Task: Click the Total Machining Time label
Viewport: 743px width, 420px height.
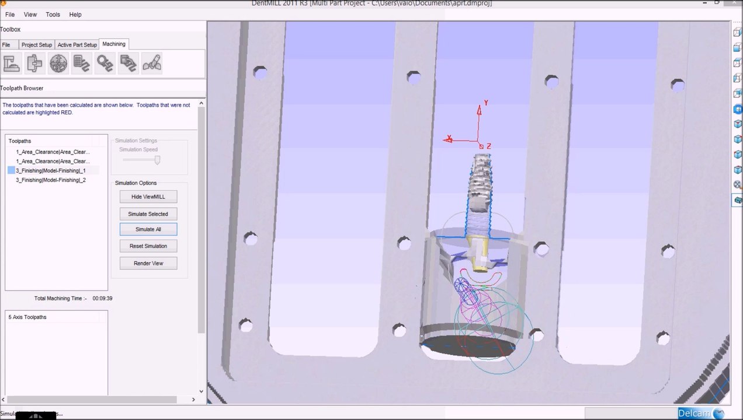Action: [x=60, y=298]
